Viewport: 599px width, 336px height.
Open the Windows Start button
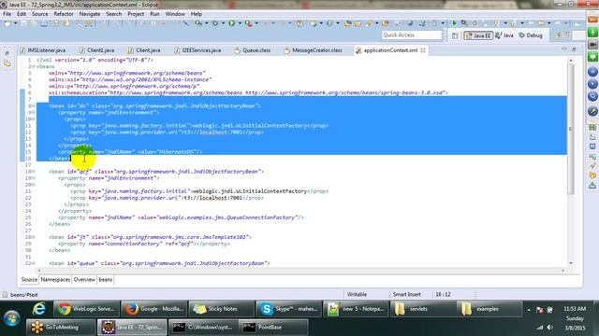[11, 318]
